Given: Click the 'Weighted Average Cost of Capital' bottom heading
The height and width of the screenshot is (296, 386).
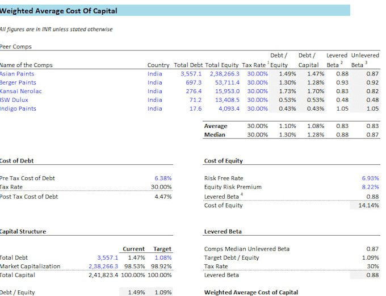Looking at the screenshot, I should click(251, 292).
